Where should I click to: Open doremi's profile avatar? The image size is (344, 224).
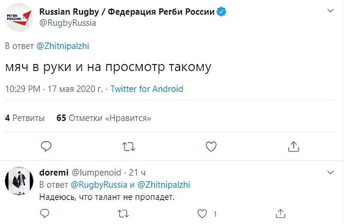[x=18, y=180]
